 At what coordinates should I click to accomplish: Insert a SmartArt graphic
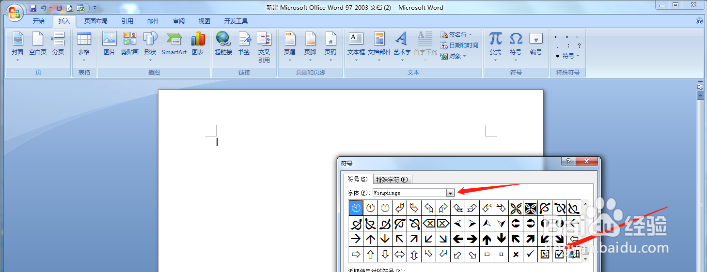pyautogui.click(x=174, y=44)
